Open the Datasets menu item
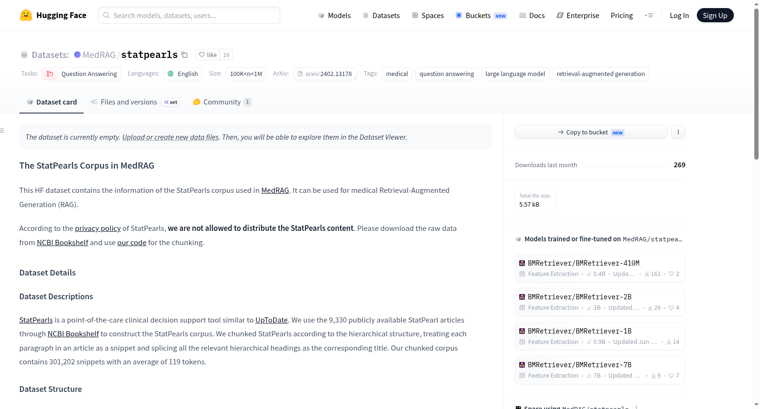 [381, 15]
